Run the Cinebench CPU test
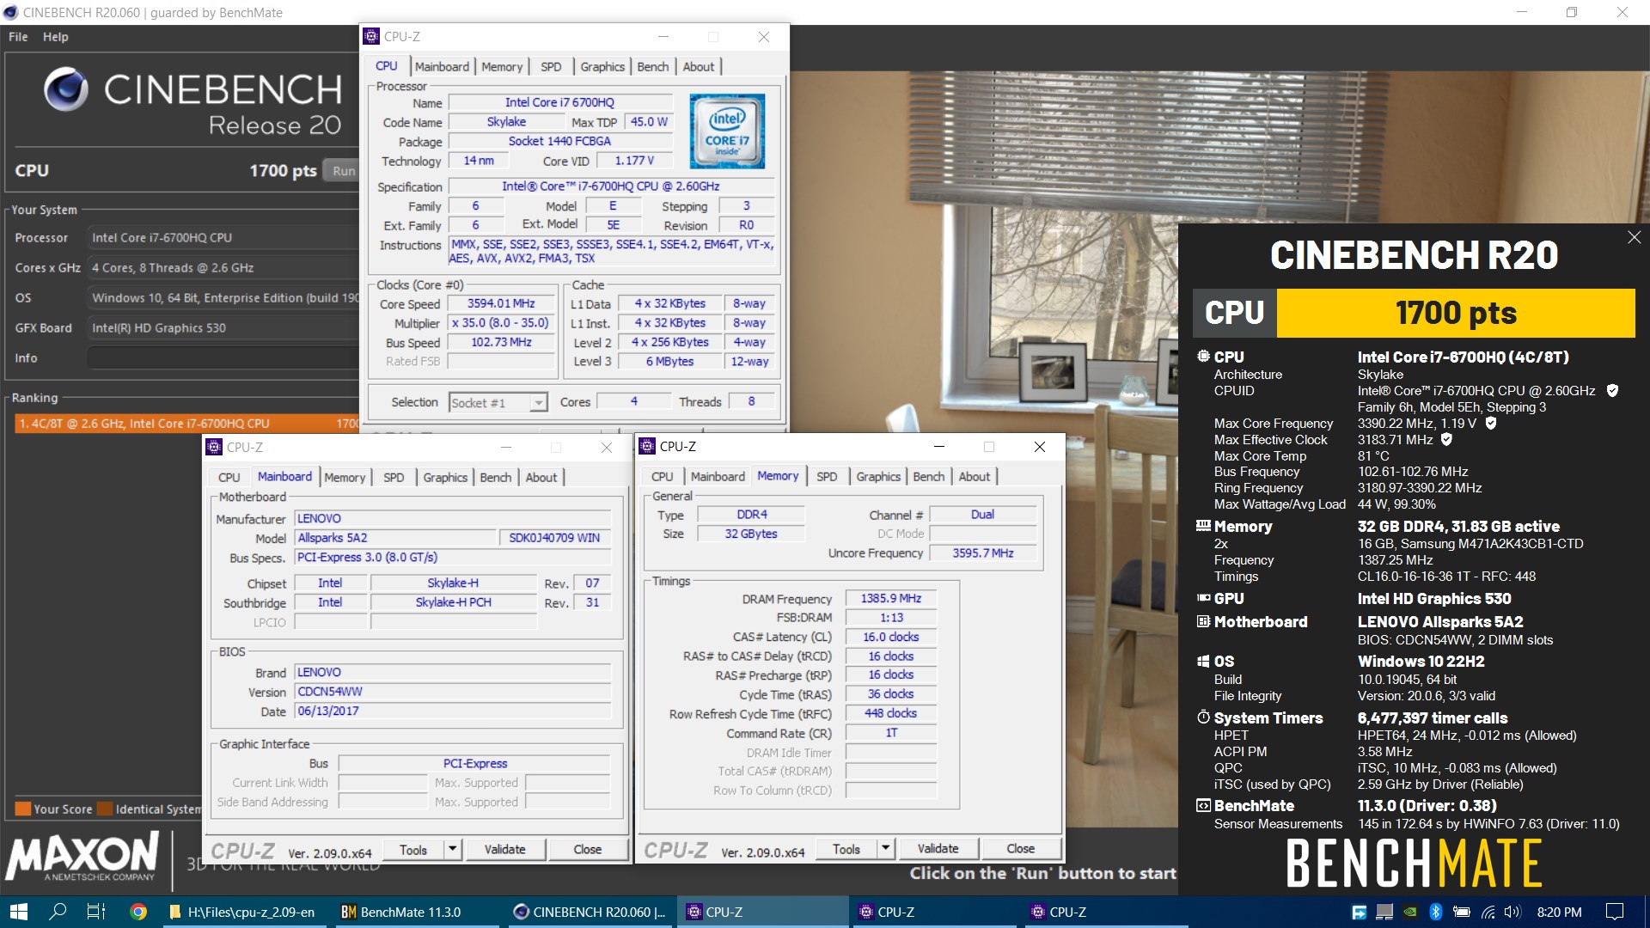This screenshot has height=928, width=1650. point(343,171)
